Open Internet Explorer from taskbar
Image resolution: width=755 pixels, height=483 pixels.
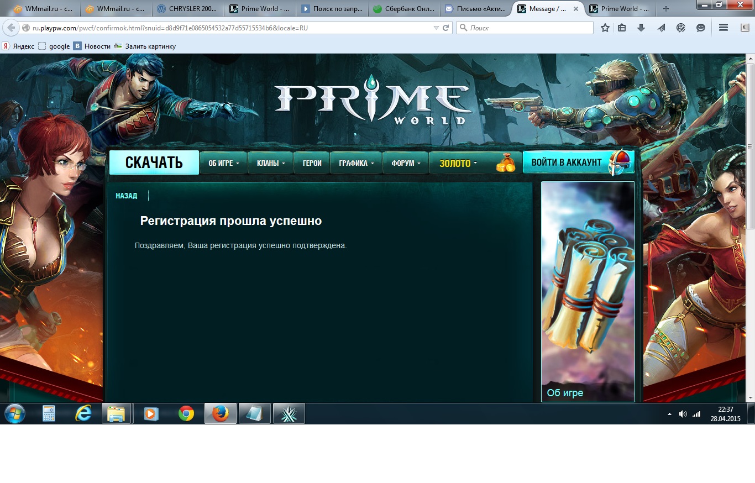(83, 413)
